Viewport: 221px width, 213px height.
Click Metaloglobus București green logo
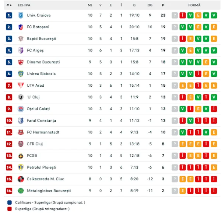click(x=21, y=191)
